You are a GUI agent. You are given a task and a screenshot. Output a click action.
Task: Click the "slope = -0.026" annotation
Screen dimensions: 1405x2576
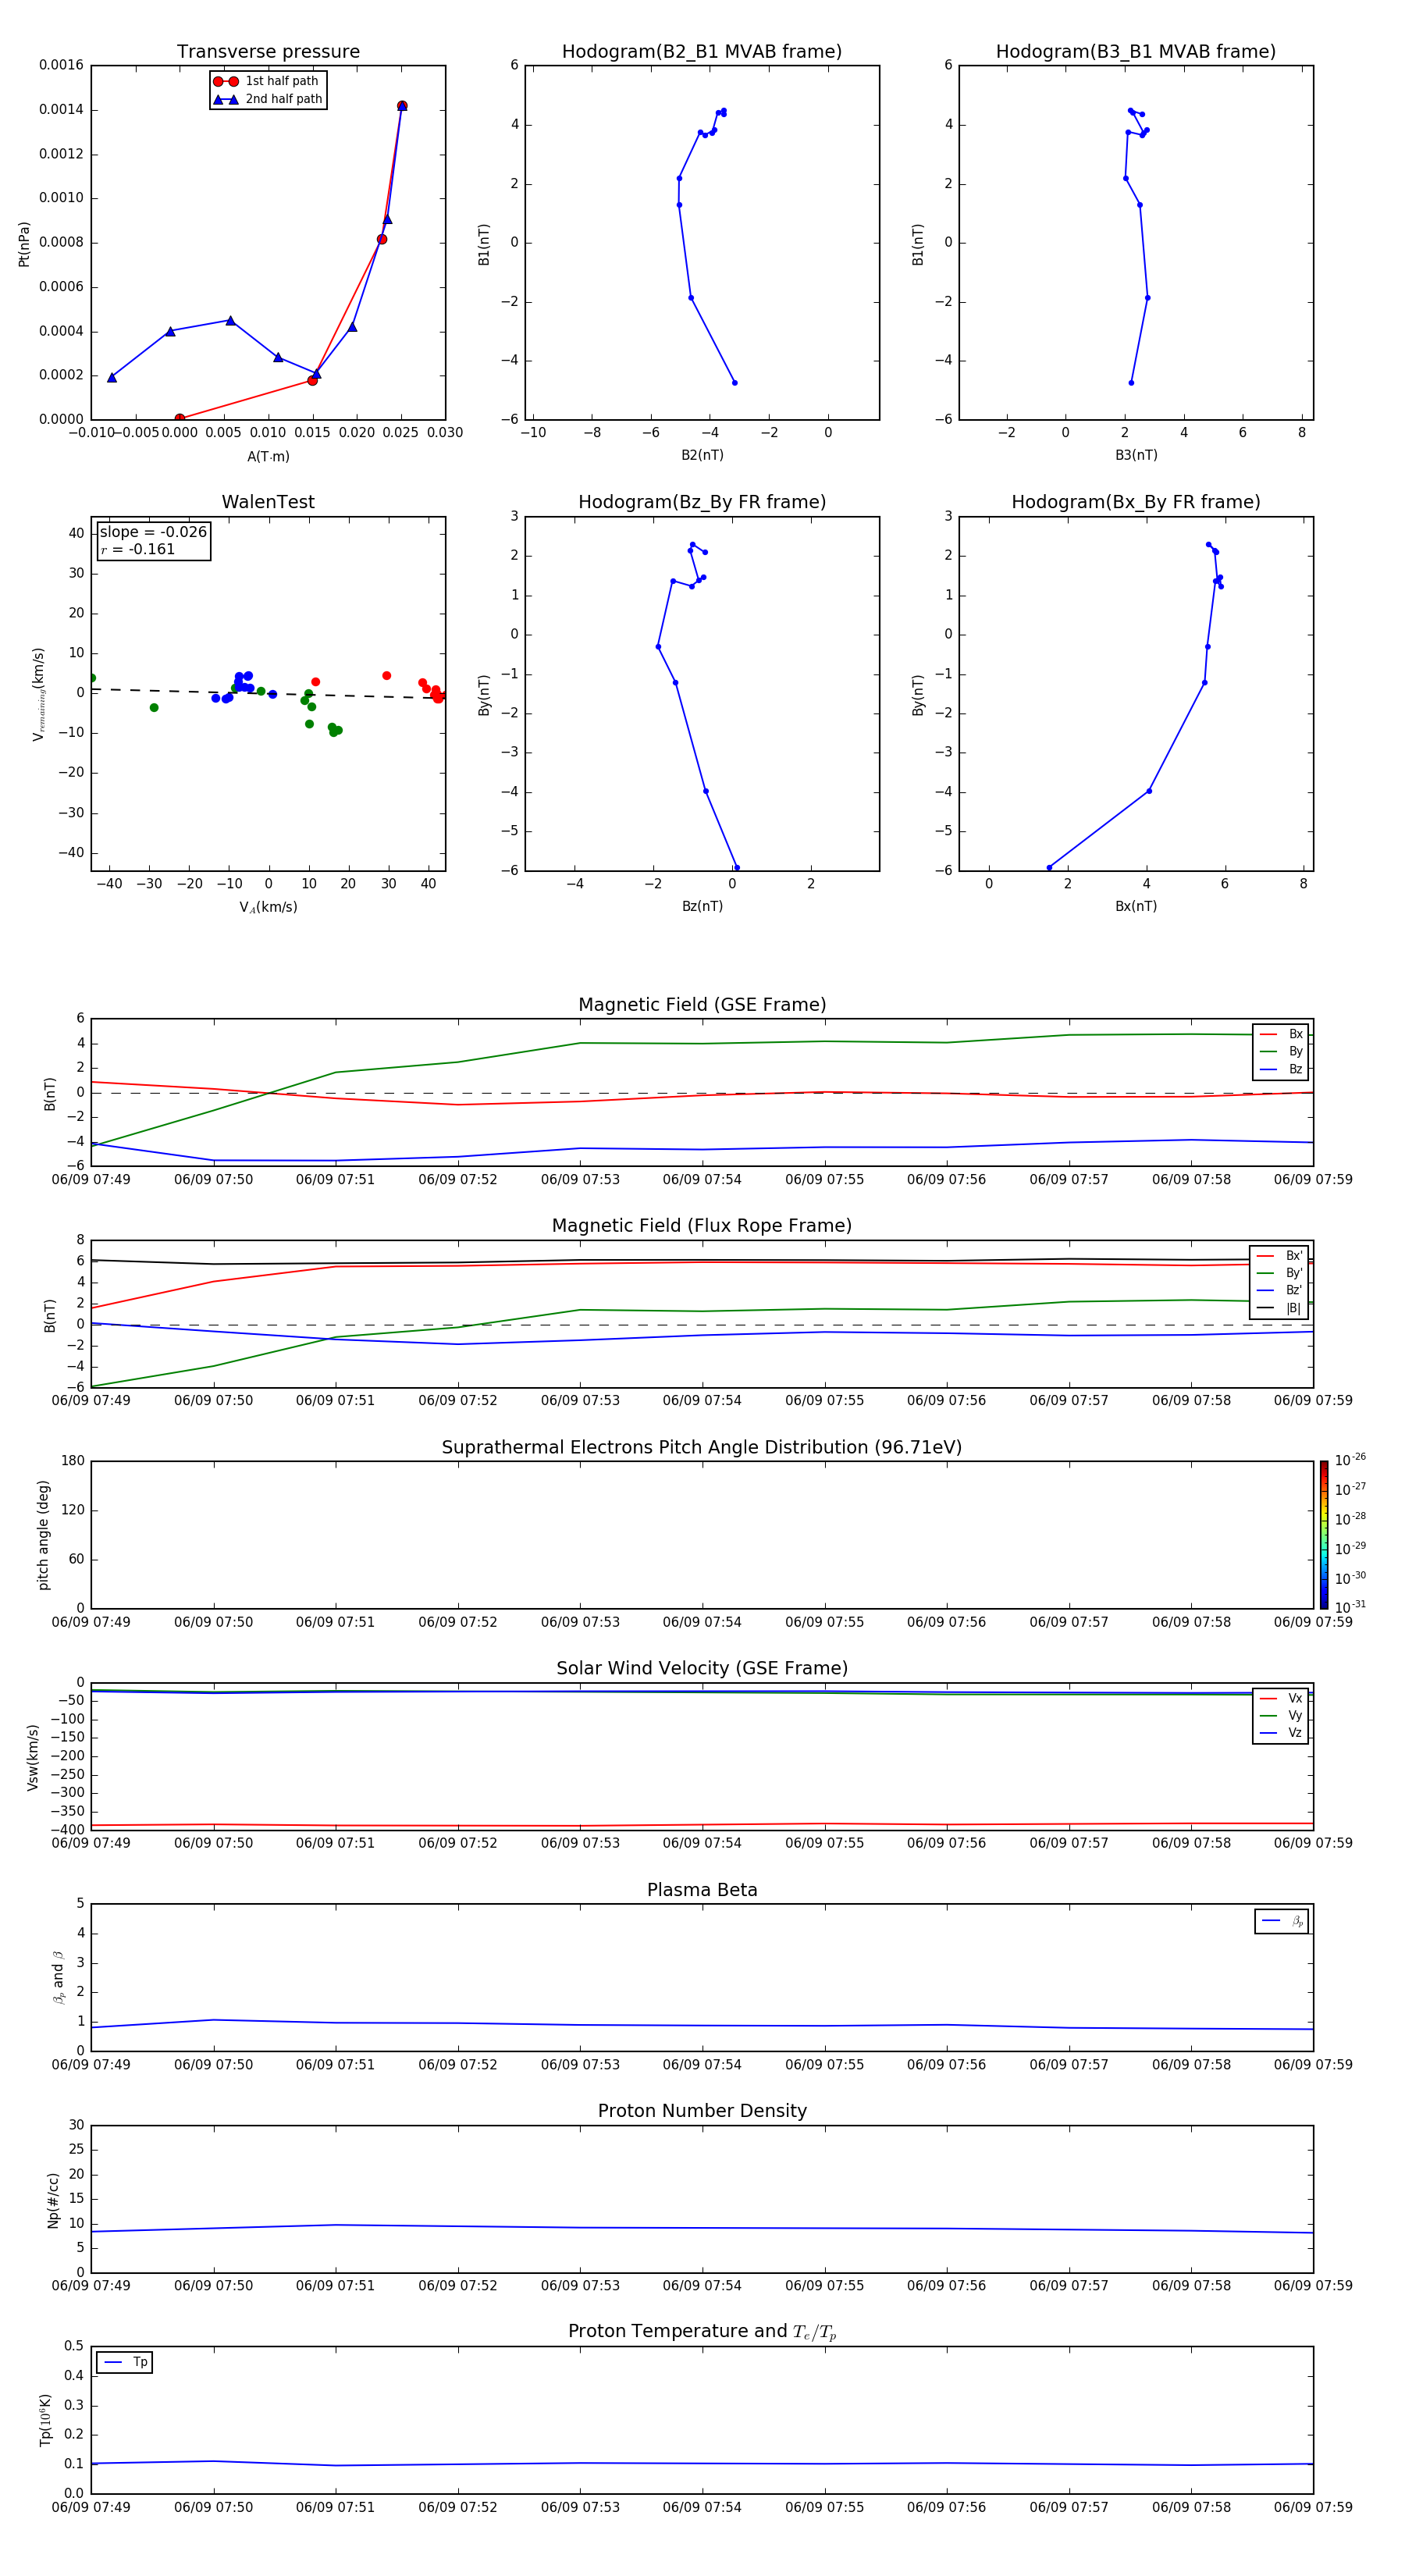153,532
